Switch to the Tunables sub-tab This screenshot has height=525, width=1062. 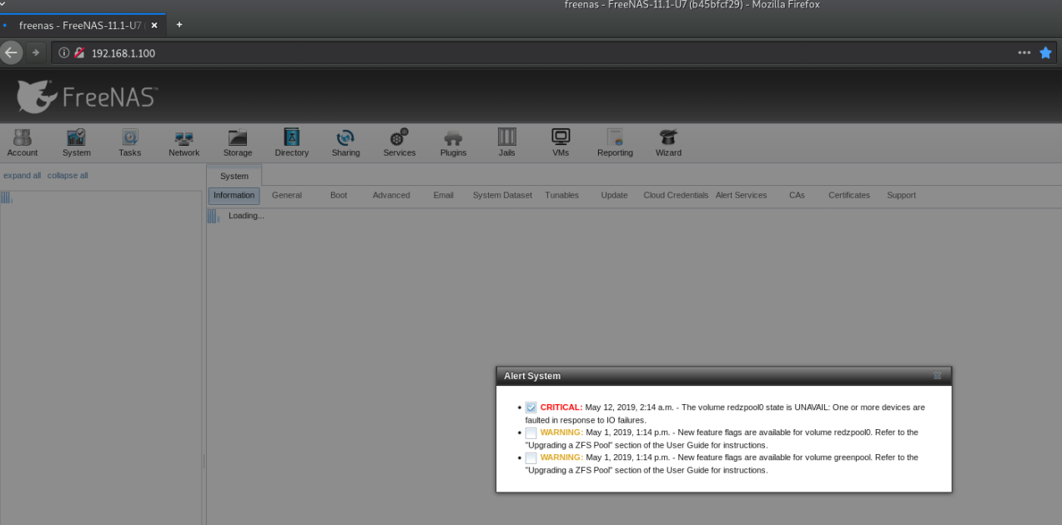561,195
